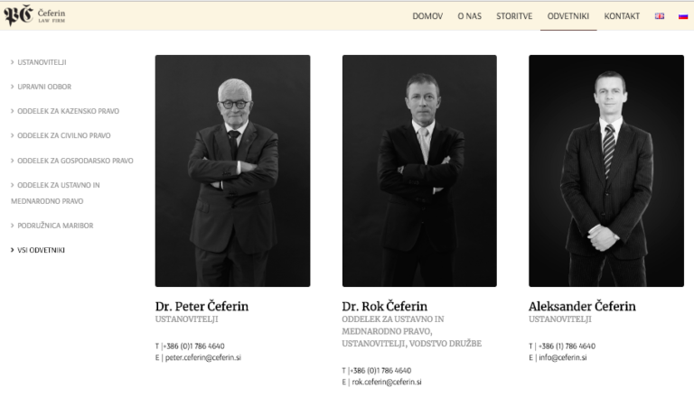Open PODRUŽNICA MARIBOR in the sidebar

[x=55, y=226]
